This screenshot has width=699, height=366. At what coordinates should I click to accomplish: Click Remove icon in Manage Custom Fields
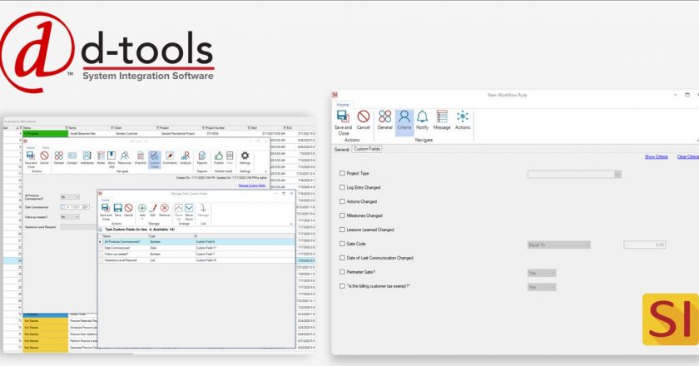pos(165,210)
